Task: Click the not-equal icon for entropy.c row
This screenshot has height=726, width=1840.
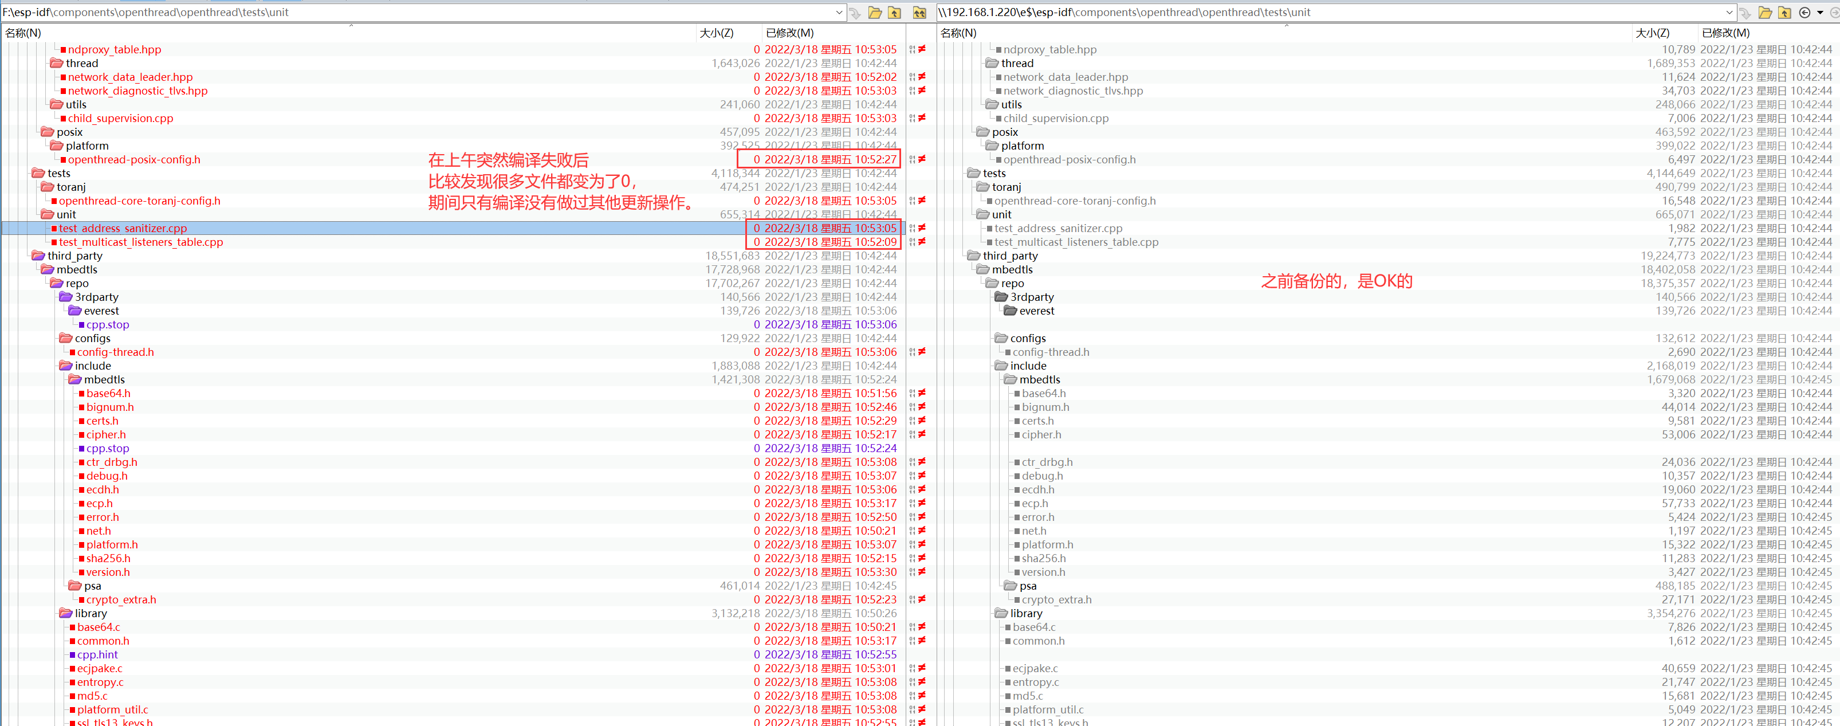Action: (x=922, y=682)
